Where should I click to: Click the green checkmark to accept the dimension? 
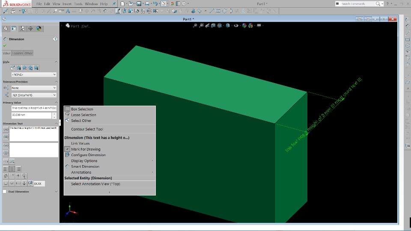pyautogui.click(x=5, y=45)
